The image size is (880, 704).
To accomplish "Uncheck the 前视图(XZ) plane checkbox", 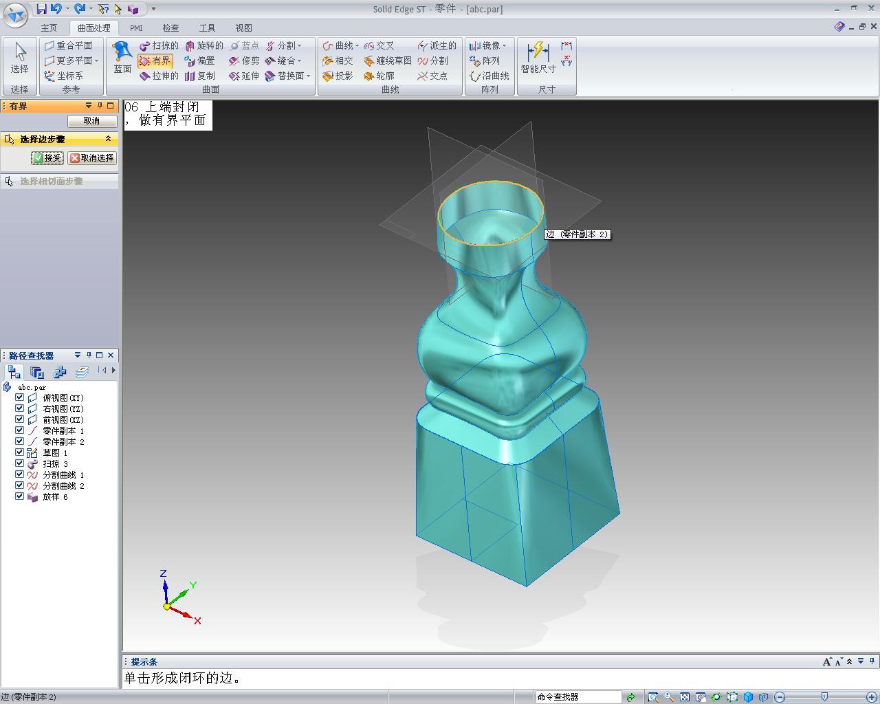I will click(x=20, y=419).
